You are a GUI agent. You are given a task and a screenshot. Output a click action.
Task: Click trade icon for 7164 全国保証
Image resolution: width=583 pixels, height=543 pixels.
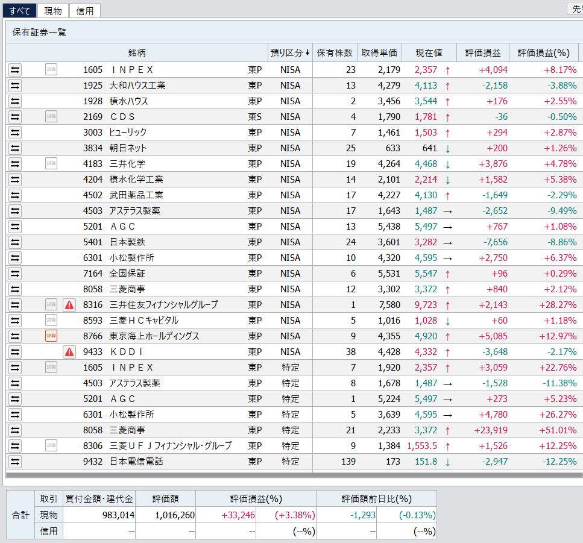coord(15,274)
